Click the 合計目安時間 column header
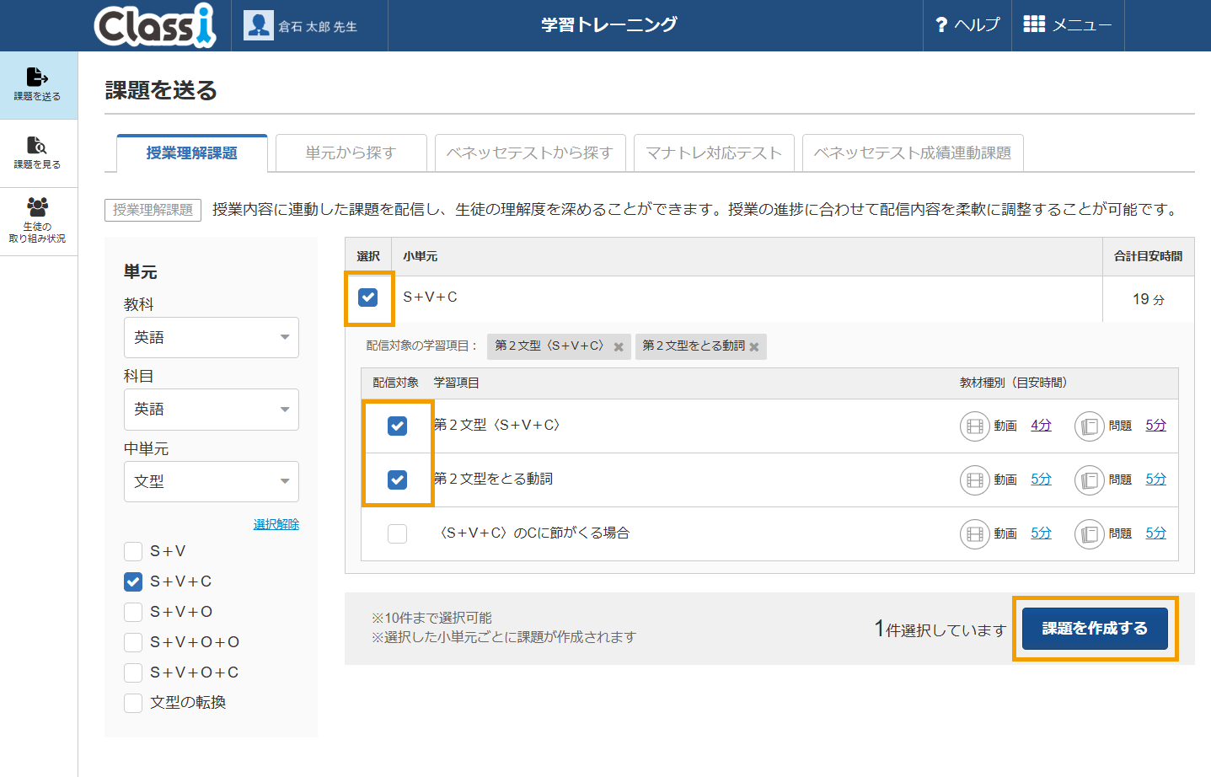Image resolution: width=1211 pixels, height=777 pixels. tap(1148, 256)
